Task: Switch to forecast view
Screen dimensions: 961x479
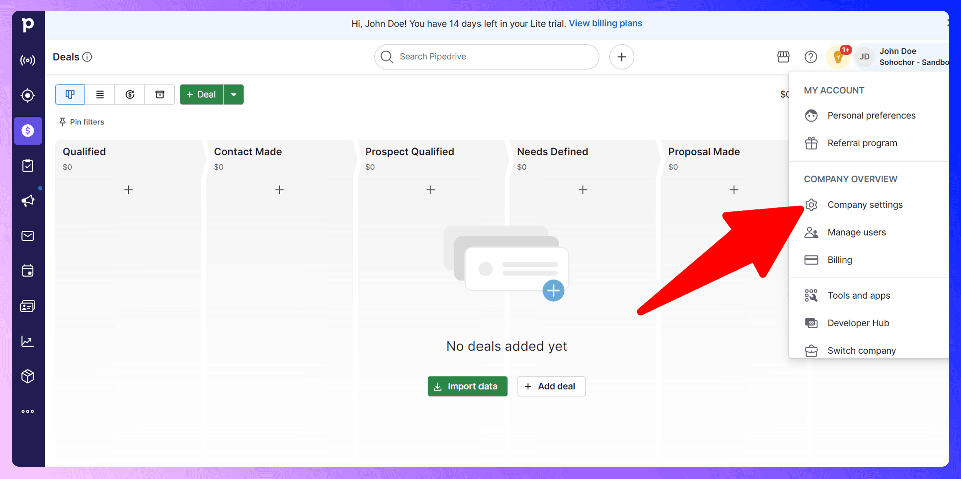Action: [130, 95]
